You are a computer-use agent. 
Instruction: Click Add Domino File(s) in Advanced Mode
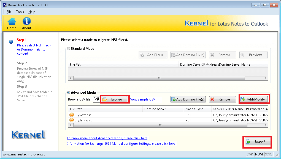(x=188, y=99)
